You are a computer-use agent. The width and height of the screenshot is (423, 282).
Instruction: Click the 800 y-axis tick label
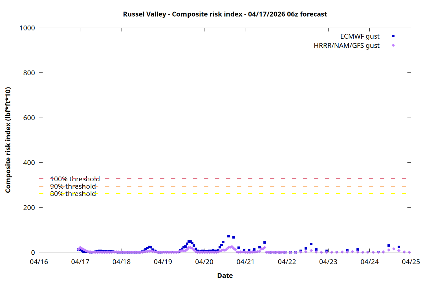pos(29,73)
